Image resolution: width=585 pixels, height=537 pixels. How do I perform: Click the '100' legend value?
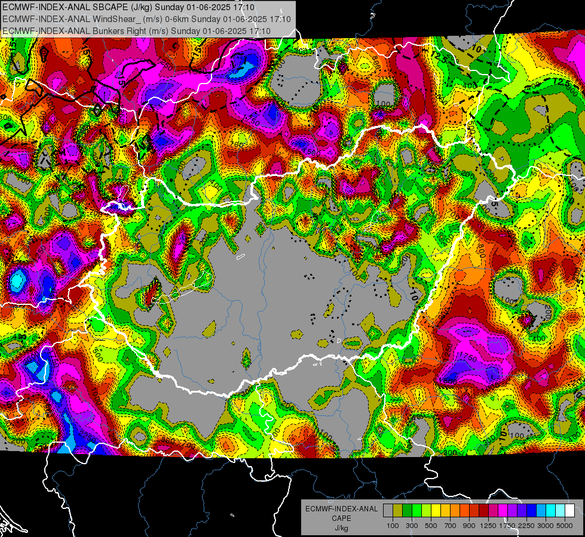tap(393, 526)
